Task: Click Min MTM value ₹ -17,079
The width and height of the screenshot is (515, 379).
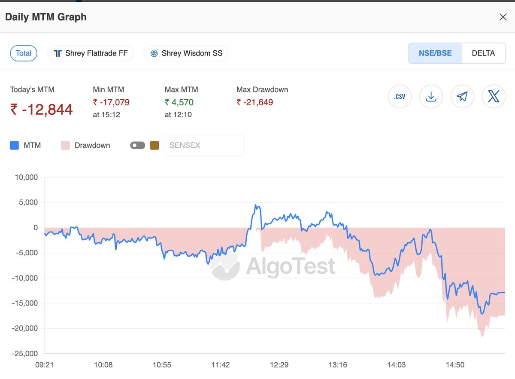Action: (111, 102)
